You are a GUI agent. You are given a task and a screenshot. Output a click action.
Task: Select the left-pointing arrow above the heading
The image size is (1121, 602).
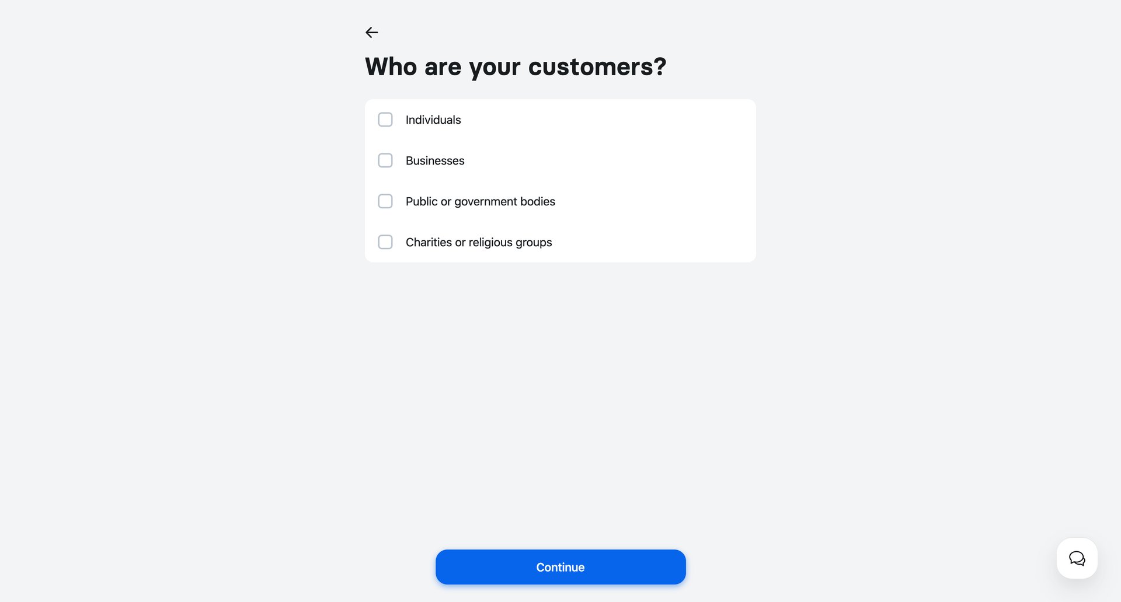point(372,32)
